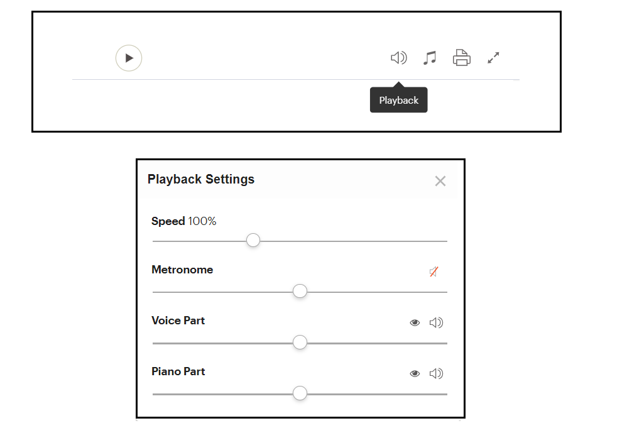Hide the Voice Part using eye icon
Viewport: 627px width, 428px height.
(x=415, y=323)
